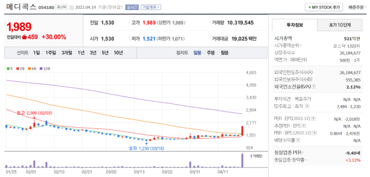This screenshot has width=370, height=177.
Task: Click the help icon beside 추정PER EPS
Action: (303, 126)
